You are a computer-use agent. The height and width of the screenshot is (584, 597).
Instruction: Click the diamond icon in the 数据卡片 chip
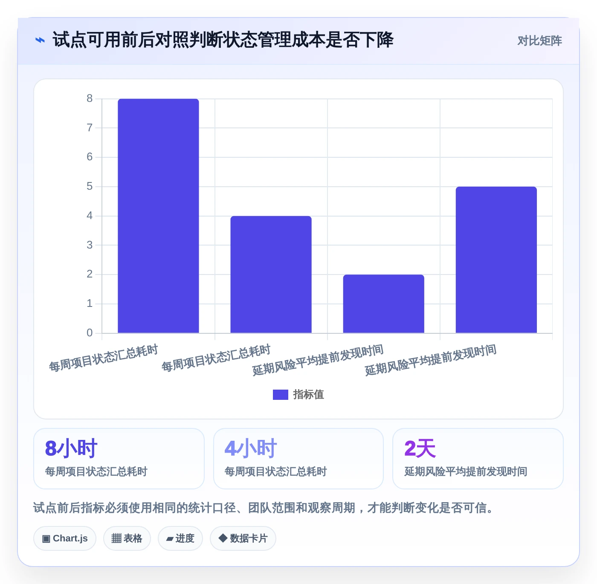(x=223, y=538)
